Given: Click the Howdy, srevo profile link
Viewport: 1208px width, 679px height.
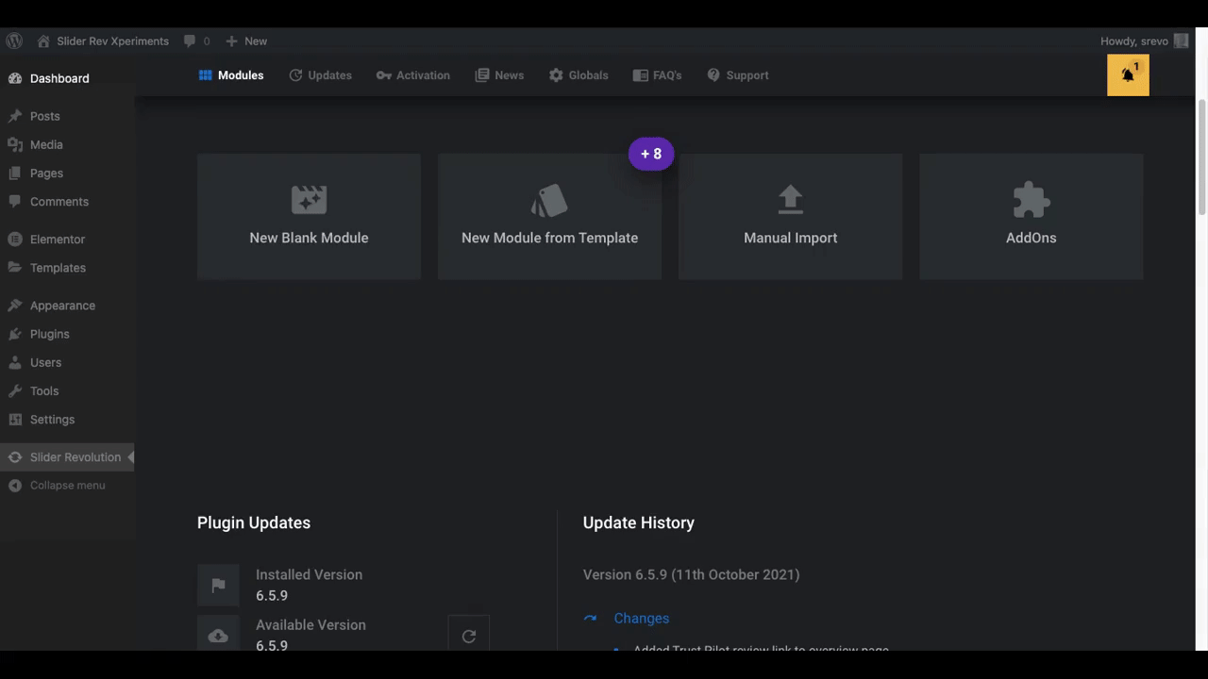Looking at the screenshot, I should click(x=1133, y=41).
